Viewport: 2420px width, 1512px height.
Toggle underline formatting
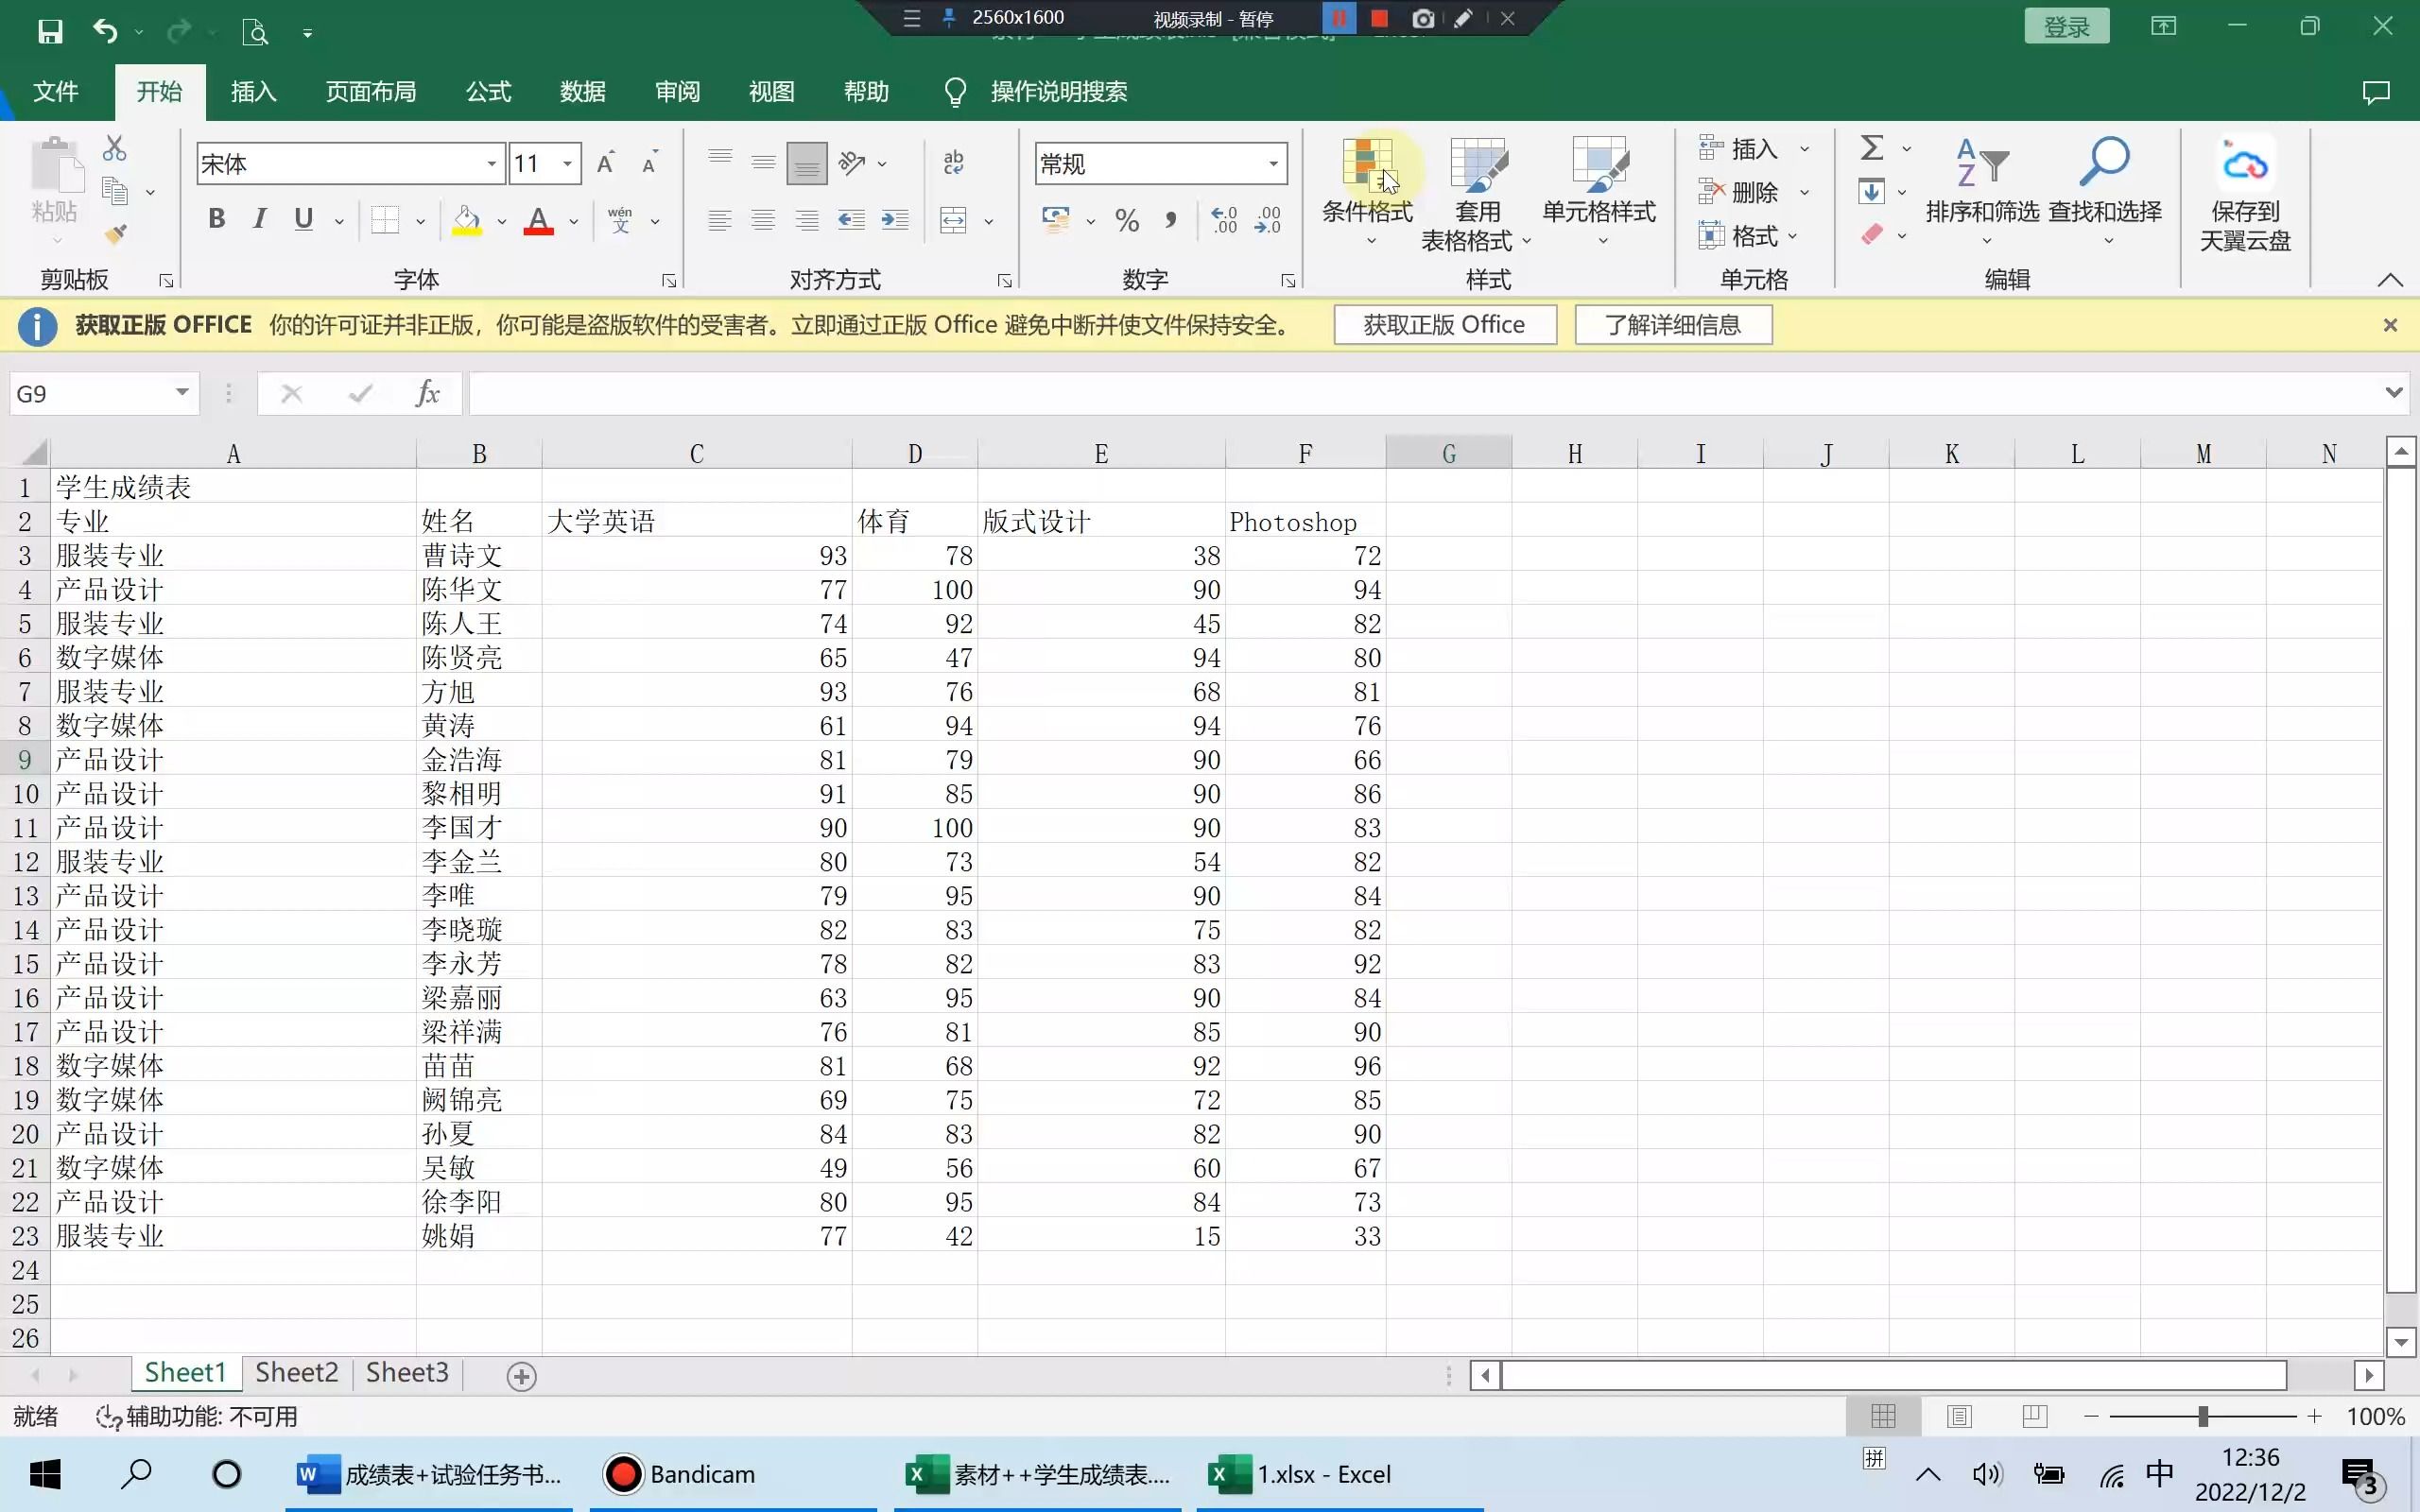tap(302, 218)
